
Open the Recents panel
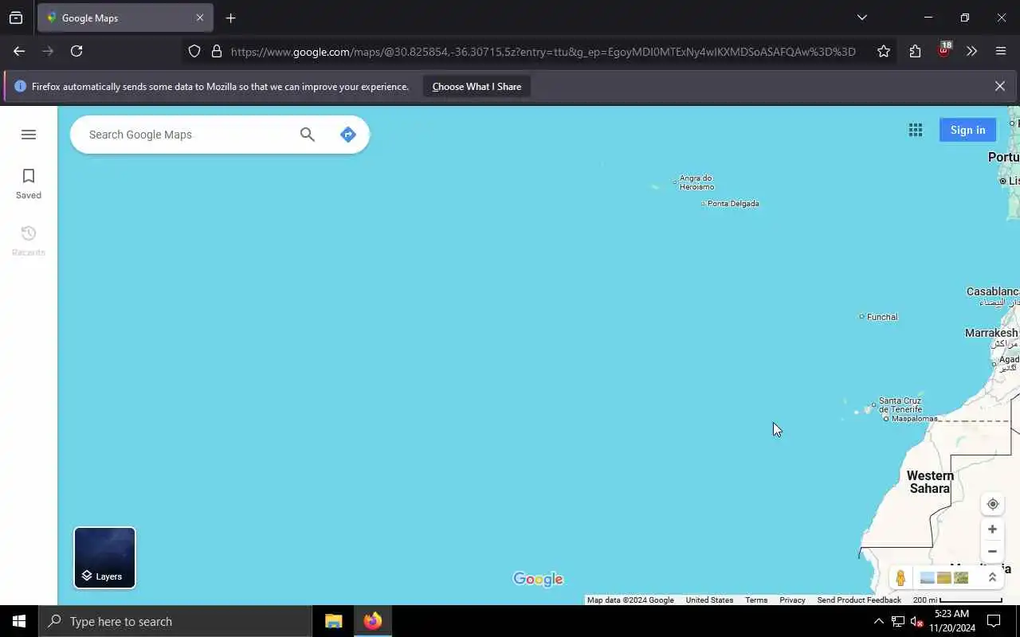29,241
